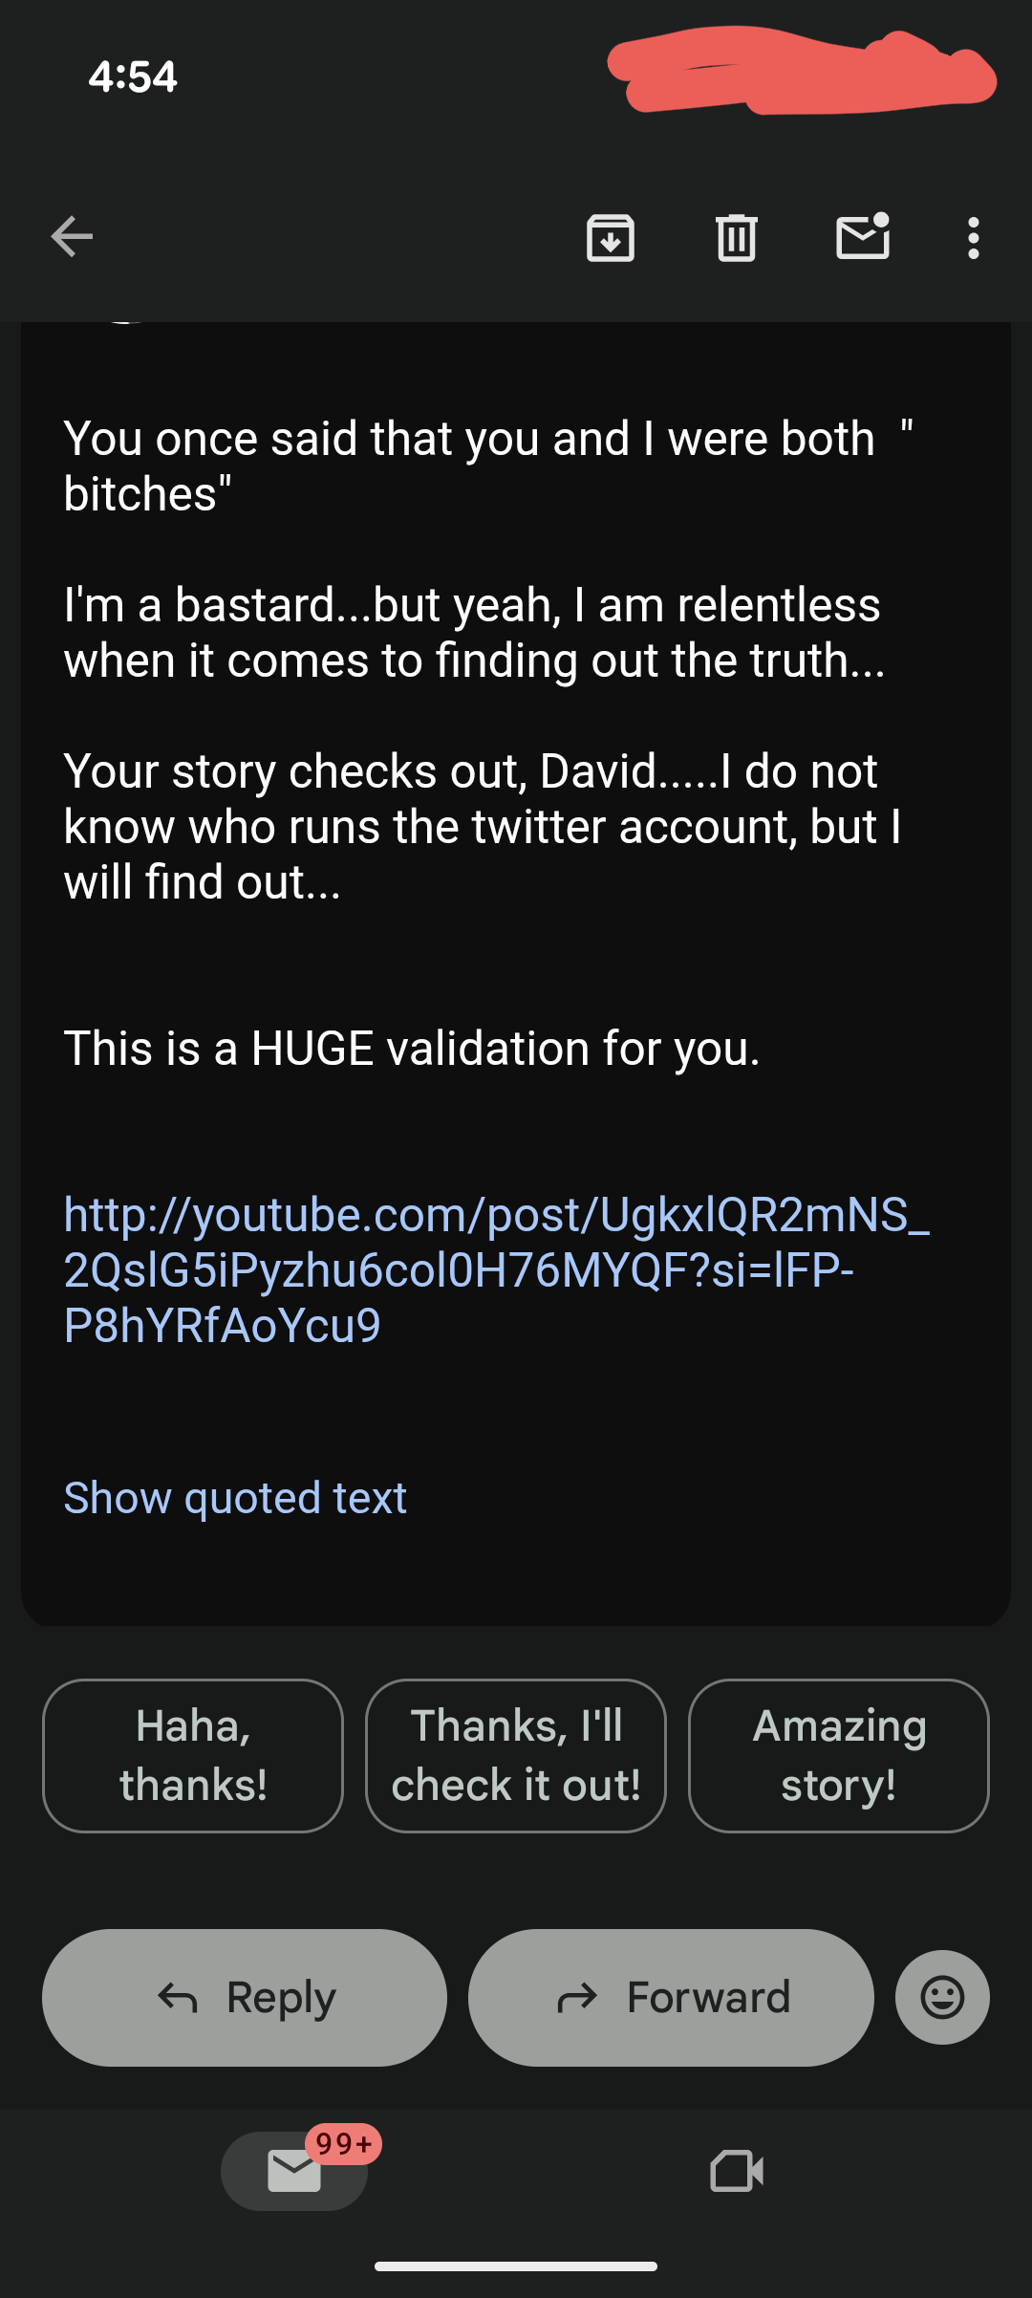
Task: Expand Show quoted text
Action: click(x=235, y=1497)
